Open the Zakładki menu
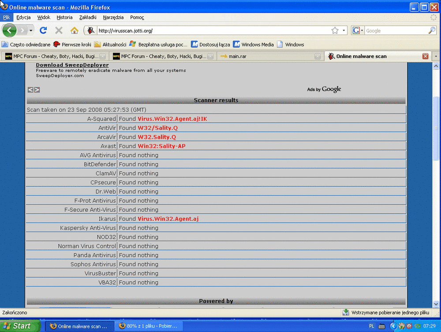 [88, 18]
